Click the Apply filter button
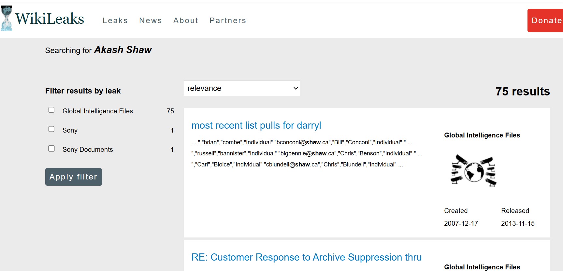This screenshot has width=563, height=271. point(73,177)
